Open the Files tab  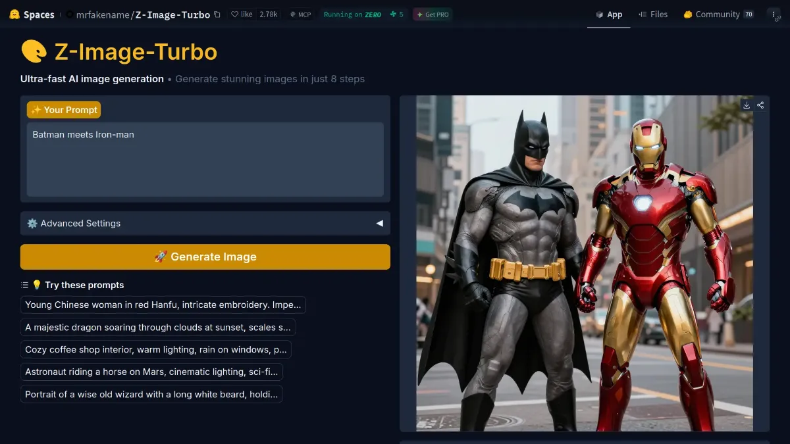click(x=653, y=14)
